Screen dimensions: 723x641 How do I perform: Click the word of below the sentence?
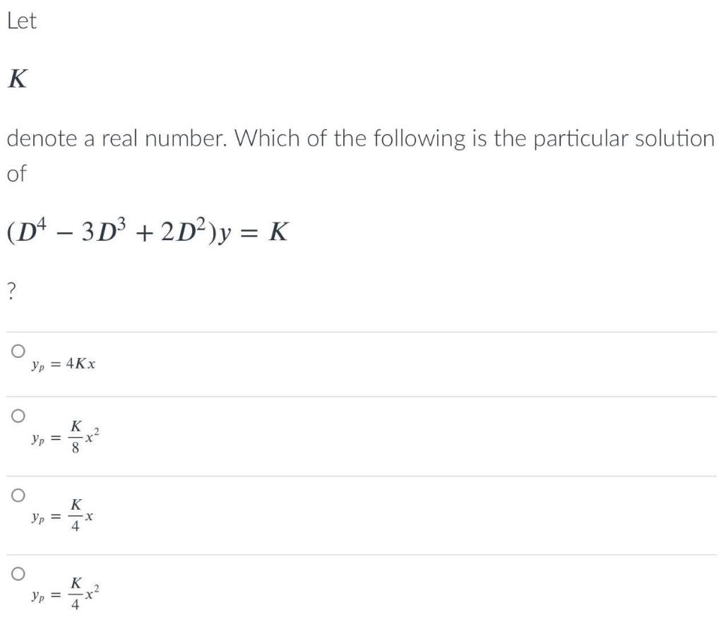coord(17,174)
